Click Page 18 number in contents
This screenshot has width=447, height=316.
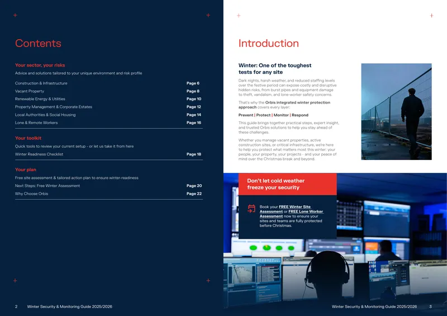(193, 154)
